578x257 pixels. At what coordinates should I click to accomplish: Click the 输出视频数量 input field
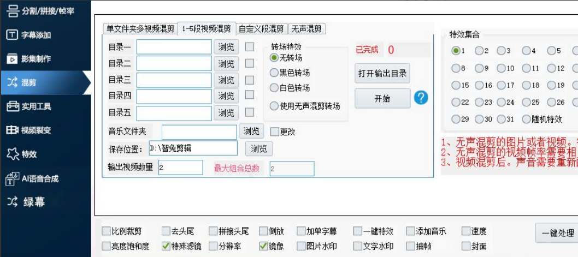coord(180,168)
